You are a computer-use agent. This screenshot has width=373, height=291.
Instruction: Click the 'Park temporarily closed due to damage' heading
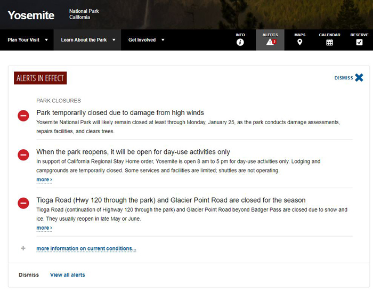click(x=120, y=113)
